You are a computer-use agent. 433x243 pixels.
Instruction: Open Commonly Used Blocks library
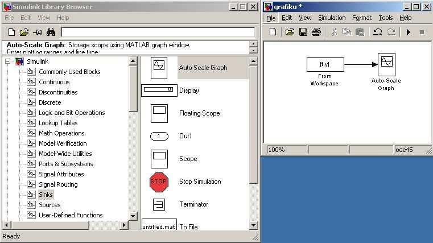coord(69,72)
